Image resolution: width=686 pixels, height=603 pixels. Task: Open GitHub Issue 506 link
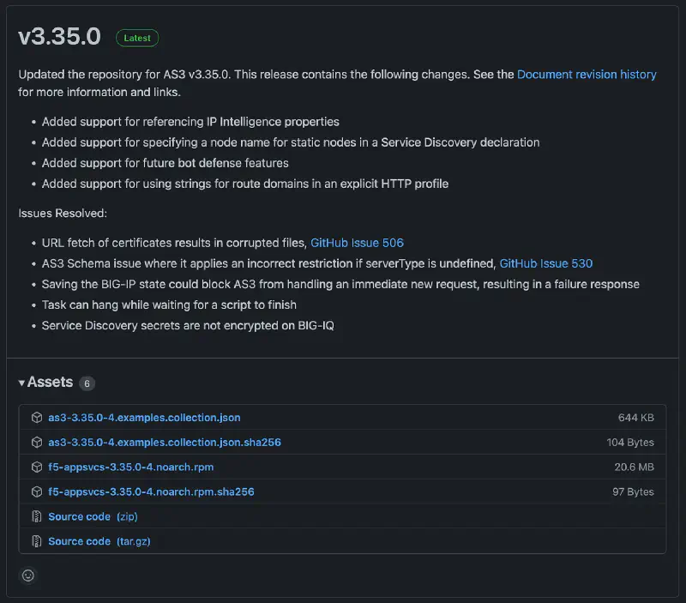pyautogui.click(x=357, y=243)
